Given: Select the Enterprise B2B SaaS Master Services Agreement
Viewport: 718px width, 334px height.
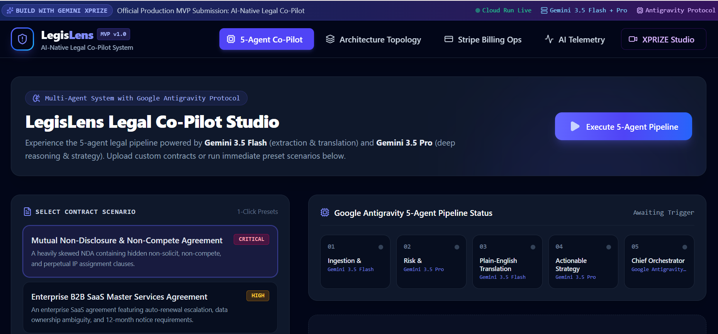Looking at the screenshot, I should click(x=150, y=308).
